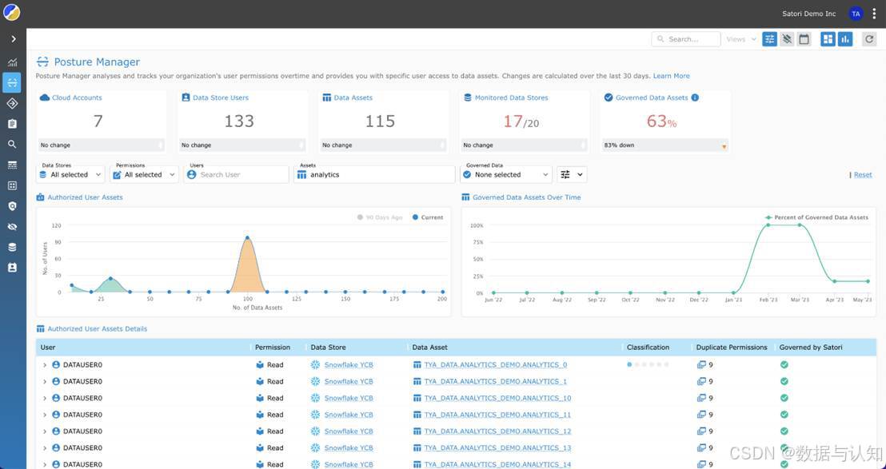The width and height of the screenshot is (886, 469).
Task: Open the crossed-eye masking sidebar icon
Action: (x=13, y=226)
